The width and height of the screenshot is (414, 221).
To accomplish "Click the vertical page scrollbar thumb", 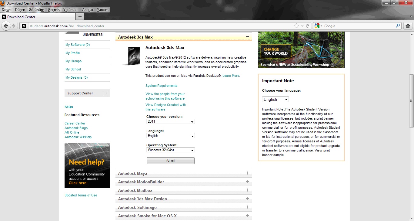I will click(x=411, y=101).
